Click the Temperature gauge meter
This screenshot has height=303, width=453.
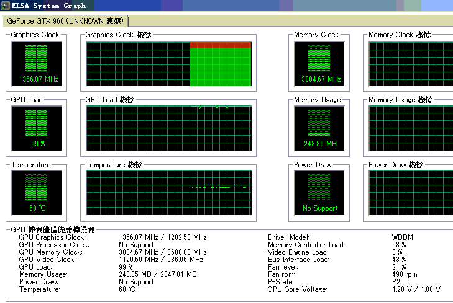click(x=37, y=193)
